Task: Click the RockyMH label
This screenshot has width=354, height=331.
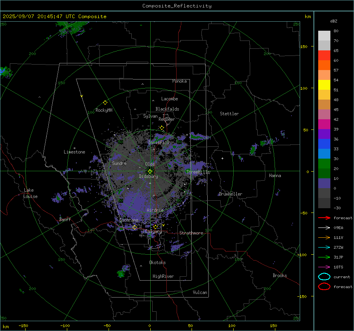Action: point(104,110)
